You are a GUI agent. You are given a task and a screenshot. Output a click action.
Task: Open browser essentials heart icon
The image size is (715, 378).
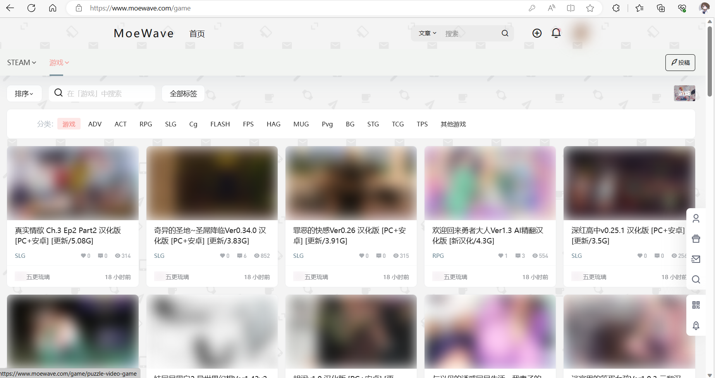[x=682, y=8]
